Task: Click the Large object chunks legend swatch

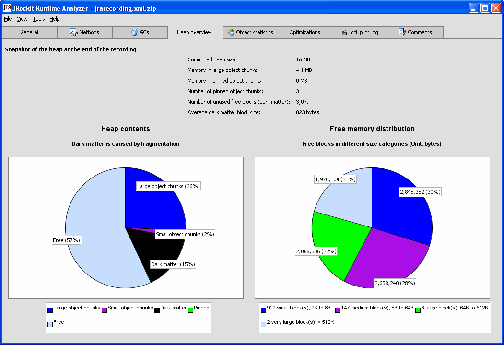Action: (50, 310)
